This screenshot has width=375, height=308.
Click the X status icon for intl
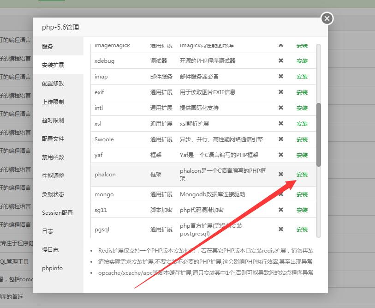[x=280, y=108]
